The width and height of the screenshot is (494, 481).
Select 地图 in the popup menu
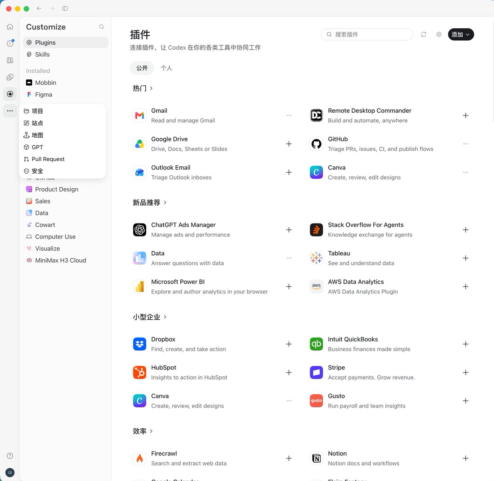pos(63,135)
